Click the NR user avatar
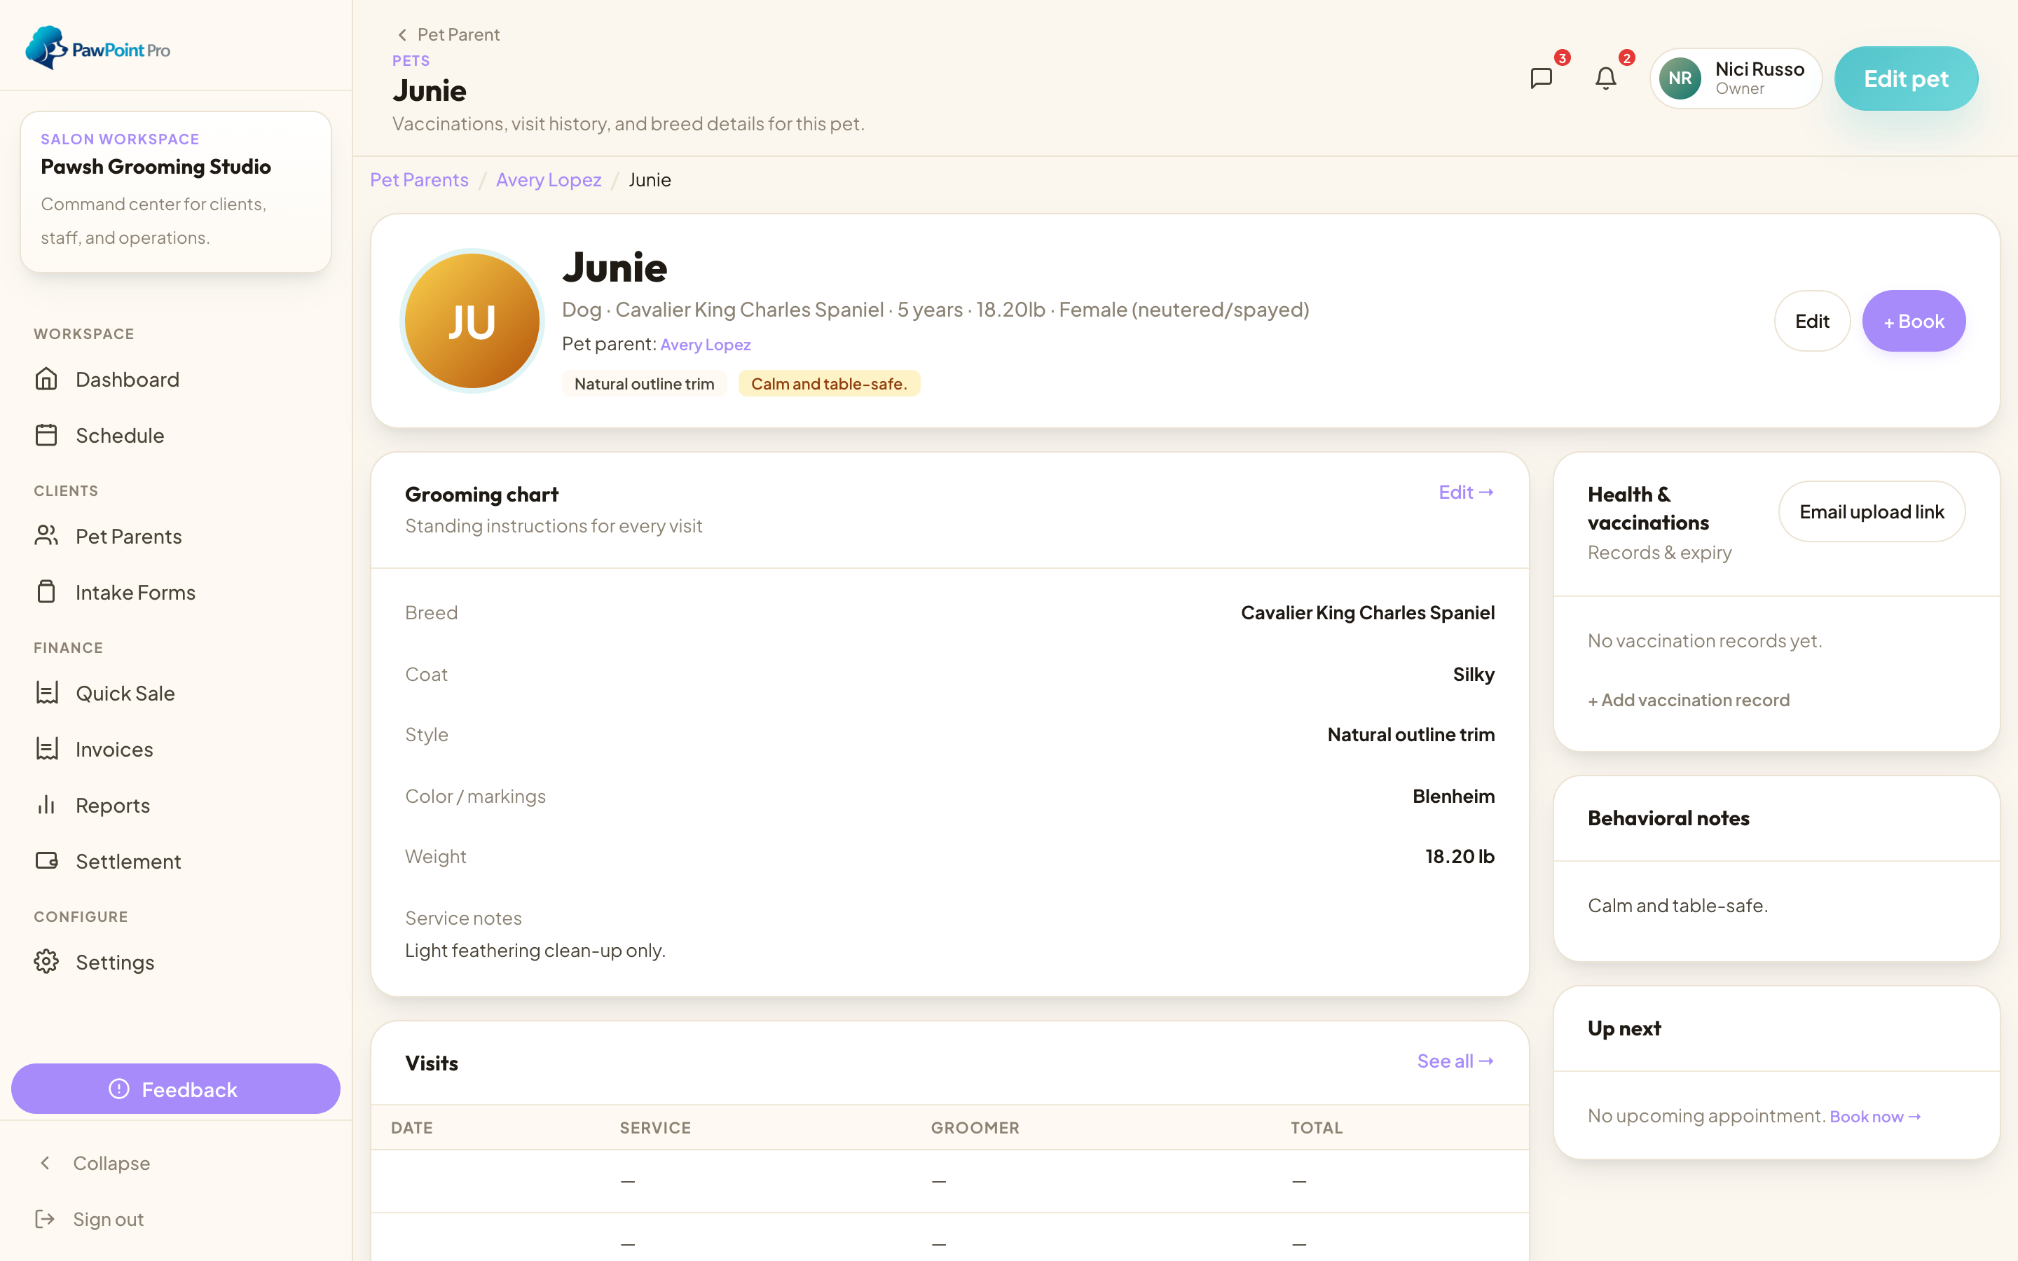 [1680, 78]
